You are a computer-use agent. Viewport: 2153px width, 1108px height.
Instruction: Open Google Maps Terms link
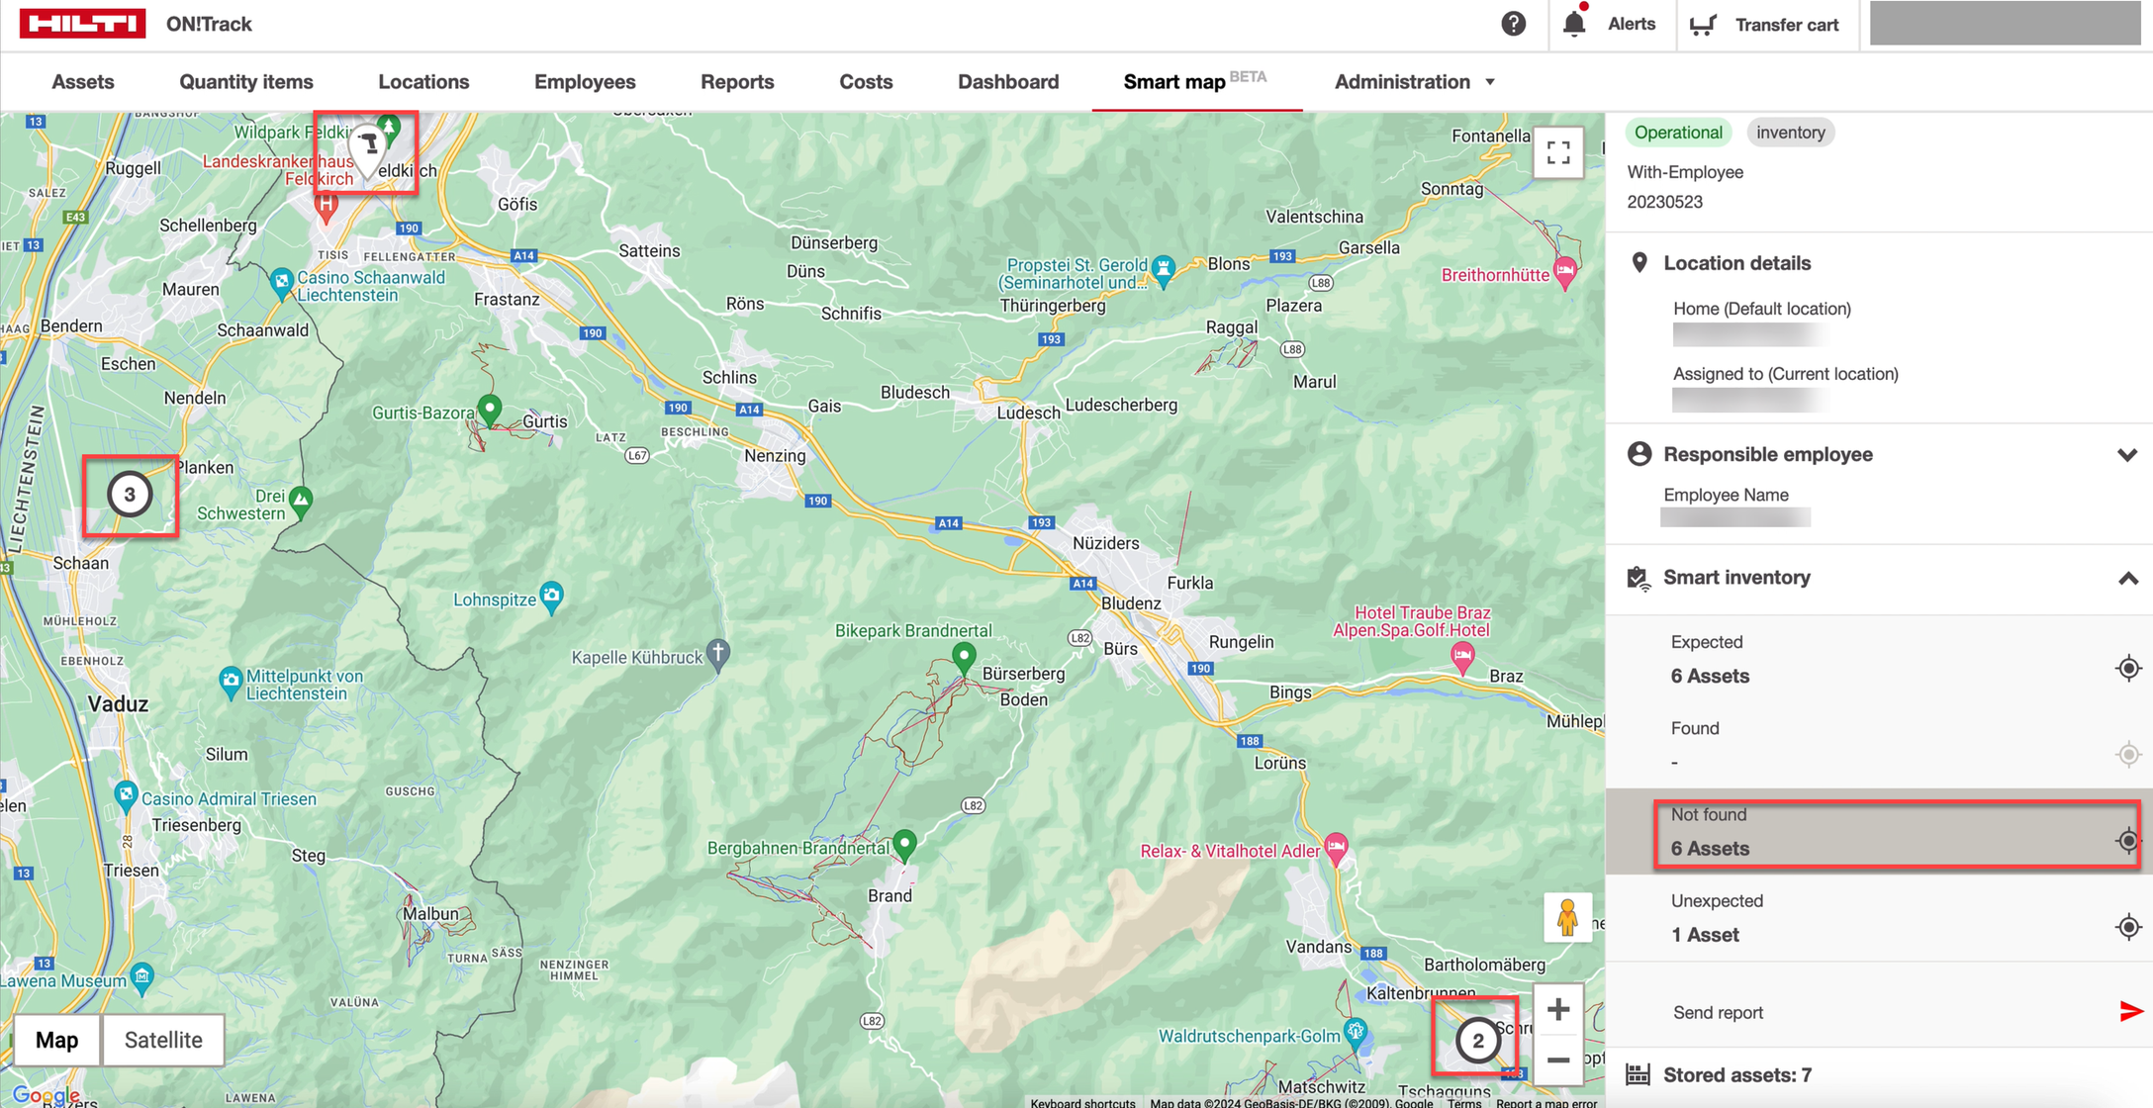point(1463,1102)
